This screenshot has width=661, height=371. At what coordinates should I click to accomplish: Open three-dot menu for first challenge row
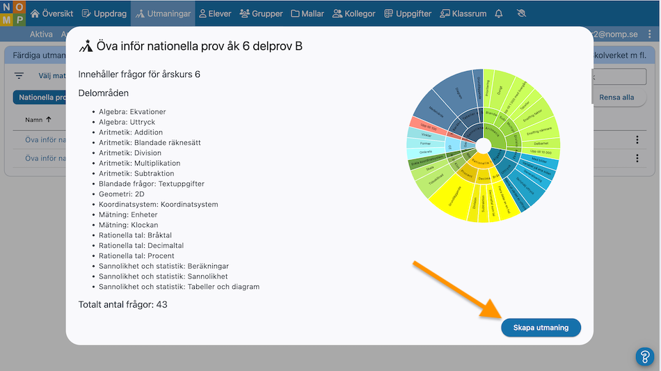point(637,140)
